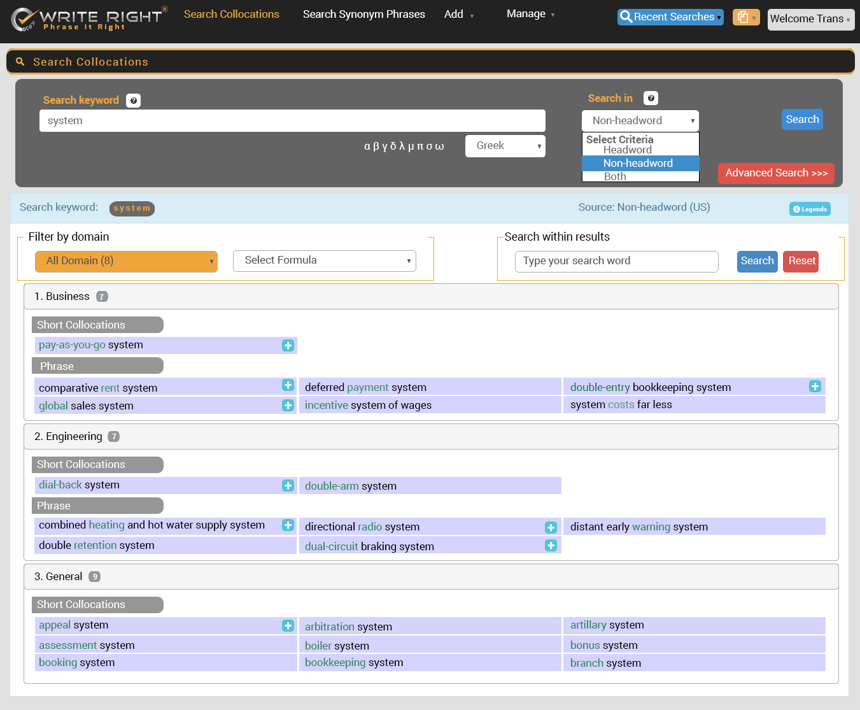The height and width of the screenshot is (710, 860).
Task: Expand plus icon for pay-as-you-go system
Action: coord(288,345)
